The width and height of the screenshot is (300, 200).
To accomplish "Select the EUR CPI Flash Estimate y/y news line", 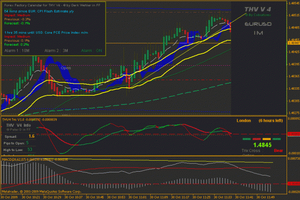I will 39,12.
